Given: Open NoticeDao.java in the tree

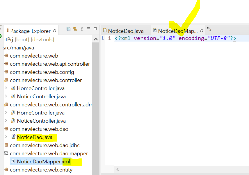Looking at the screenshot, I should [35, 137].
